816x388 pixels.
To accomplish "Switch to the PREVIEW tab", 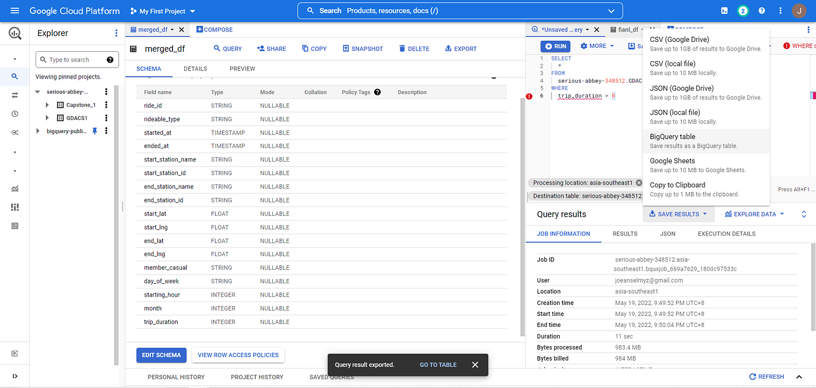I will 242,69.
